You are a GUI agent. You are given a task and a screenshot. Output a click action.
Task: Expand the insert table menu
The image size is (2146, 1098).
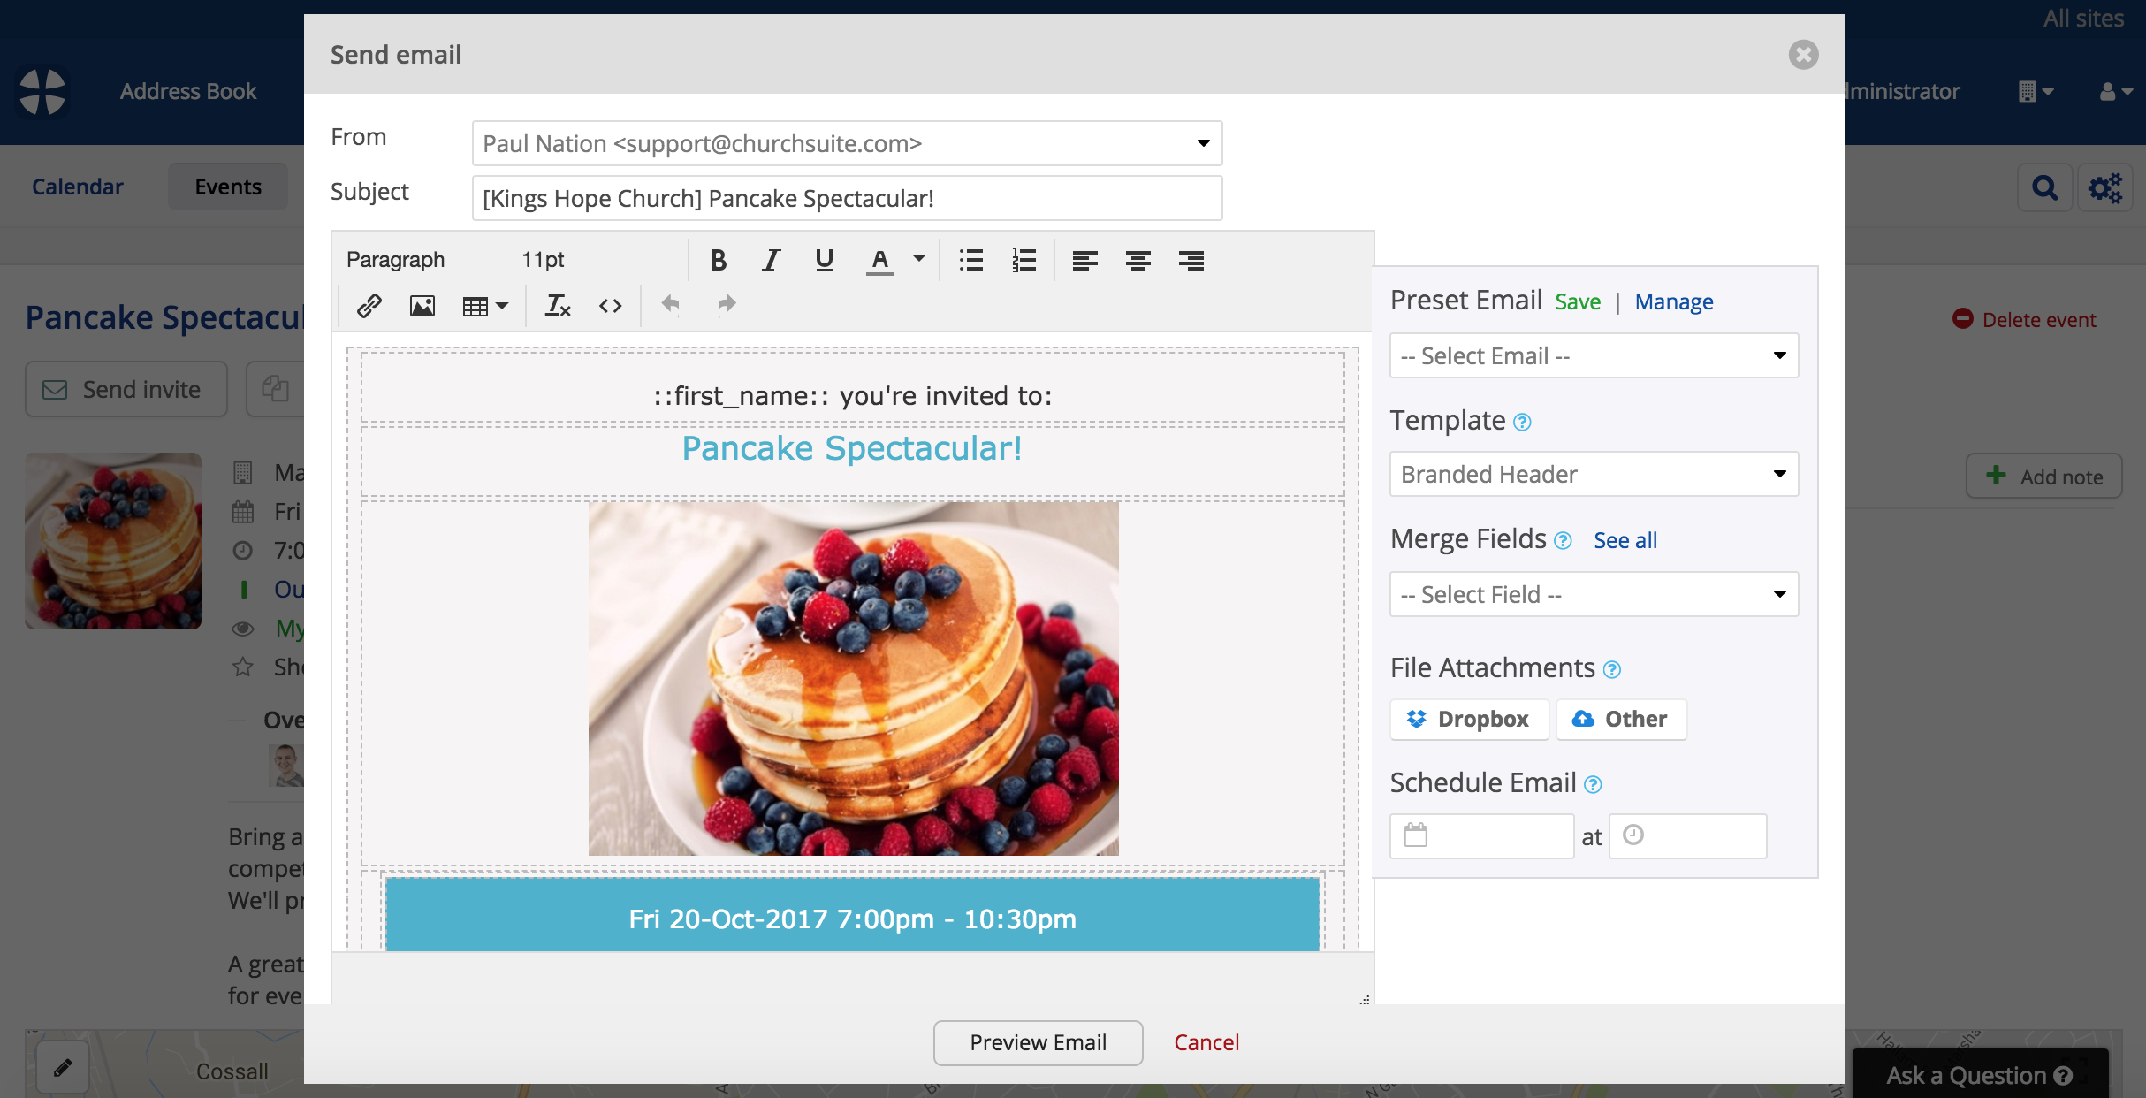(x=485, y=306)
